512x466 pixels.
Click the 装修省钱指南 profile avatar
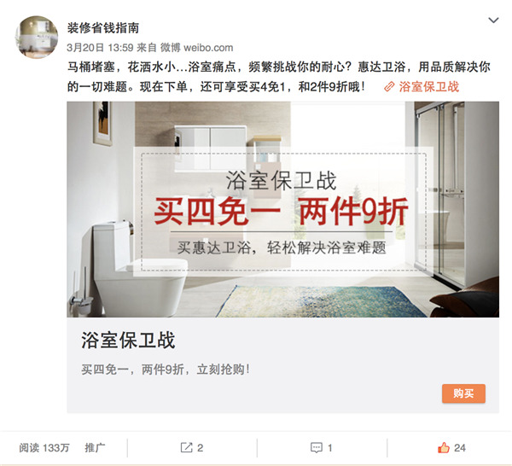tap(37, 38)
